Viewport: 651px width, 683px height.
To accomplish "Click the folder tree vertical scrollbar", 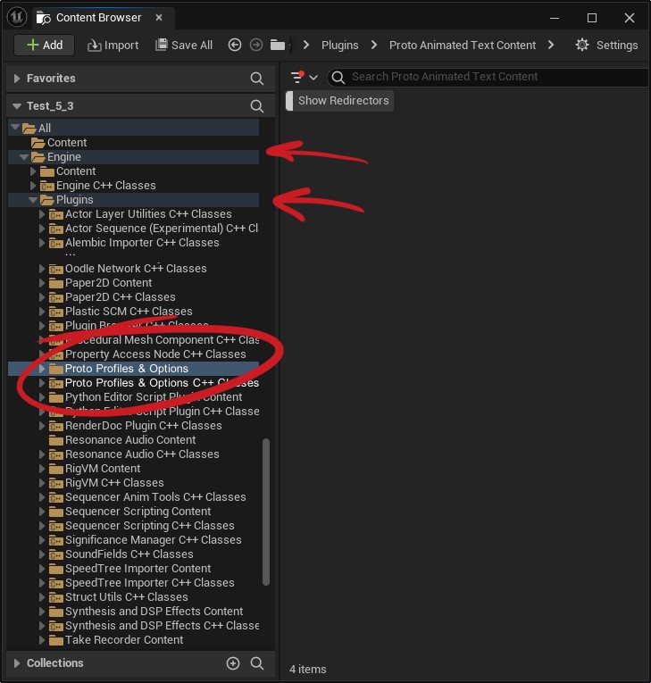I will pyautogui.click(x=265, y=511).
